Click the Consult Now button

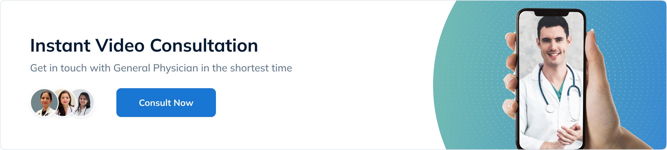point(166,103)
